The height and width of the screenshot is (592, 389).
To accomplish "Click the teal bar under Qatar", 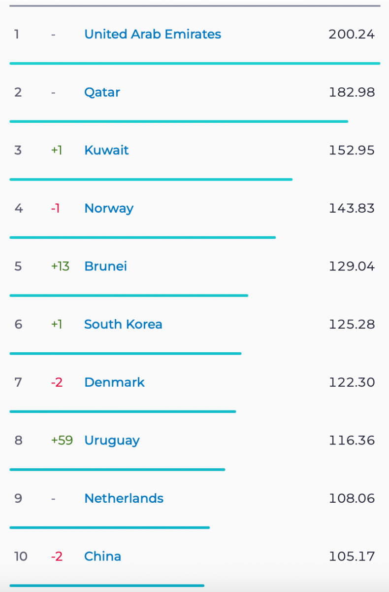I will [179, 121].
